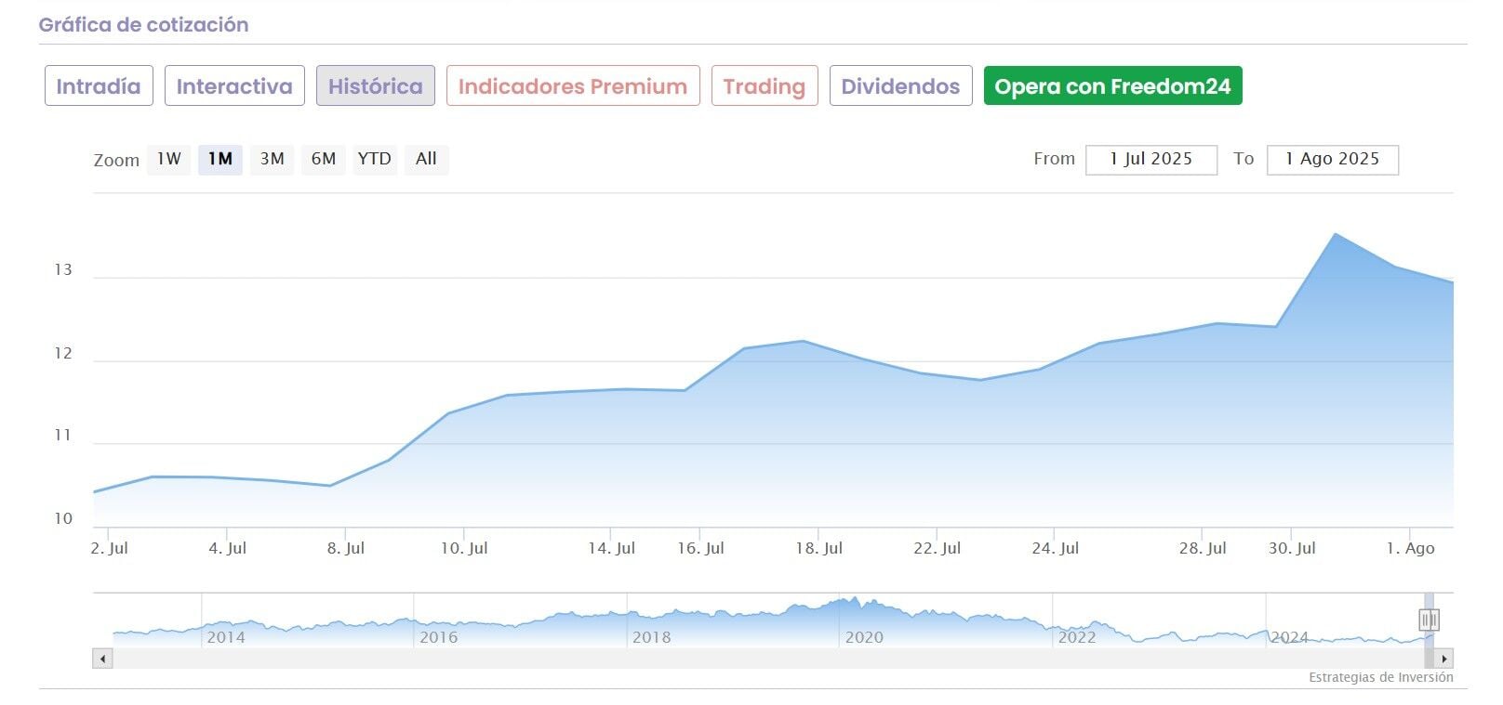Screen dimensions: 1503x705
Task: Click the navigator scrollbar right arrow
Action: click(1443, 659)
